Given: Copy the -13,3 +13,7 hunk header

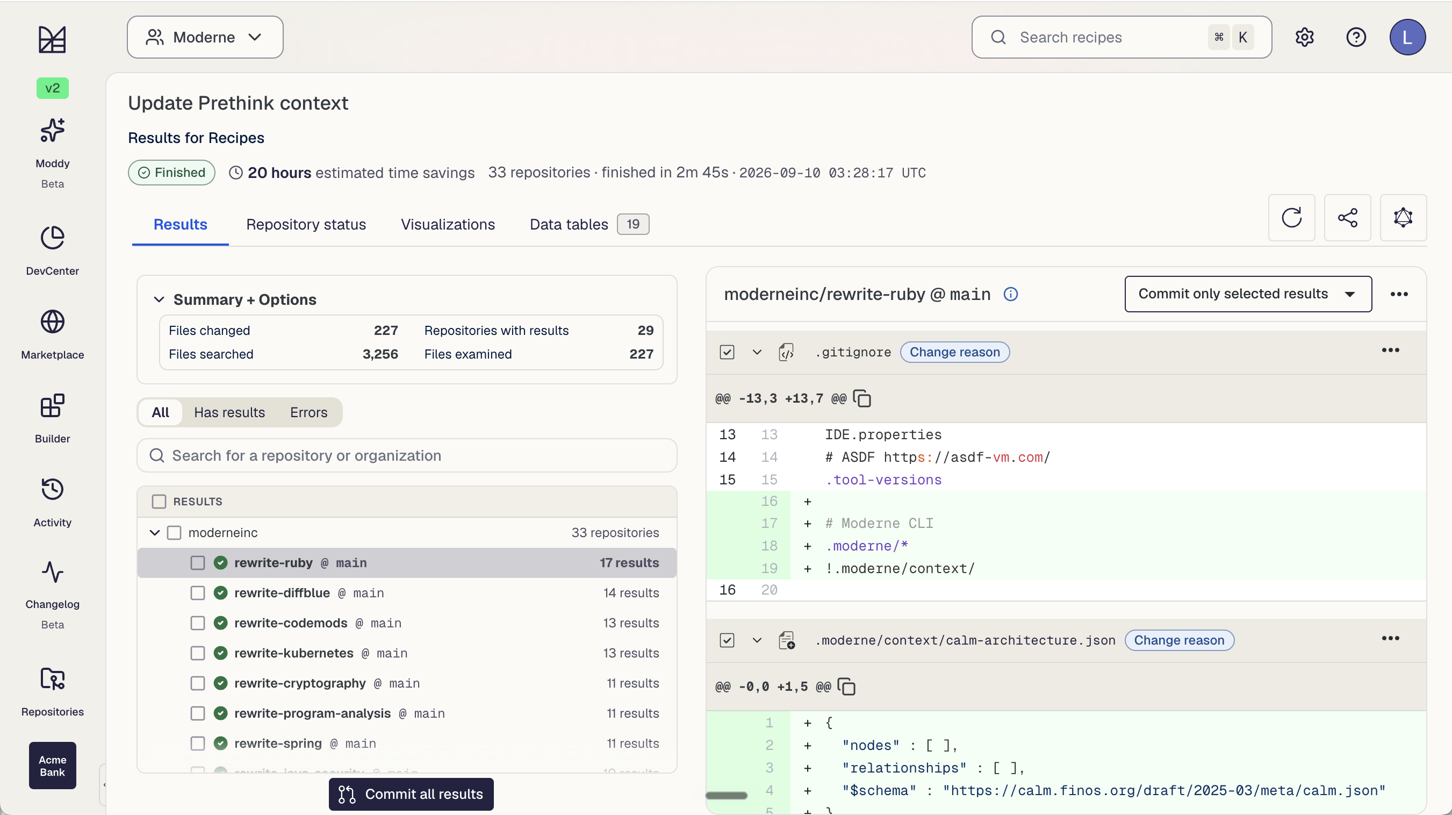Looking at the screenshot, I should [x=862, y=399].
